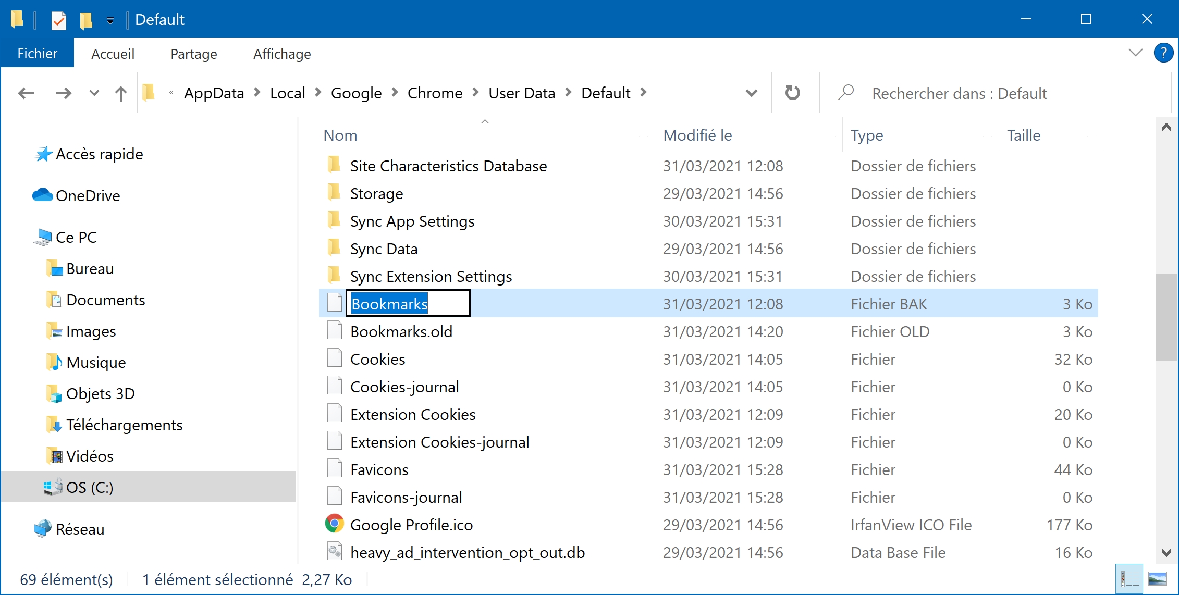Click the file list scroll down arrow
The height and width of the screenshot is (595, 1179).
coord(1166,553)
